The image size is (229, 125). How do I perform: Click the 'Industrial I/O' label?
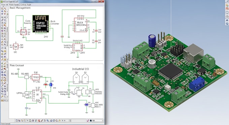tap(80, 69)
